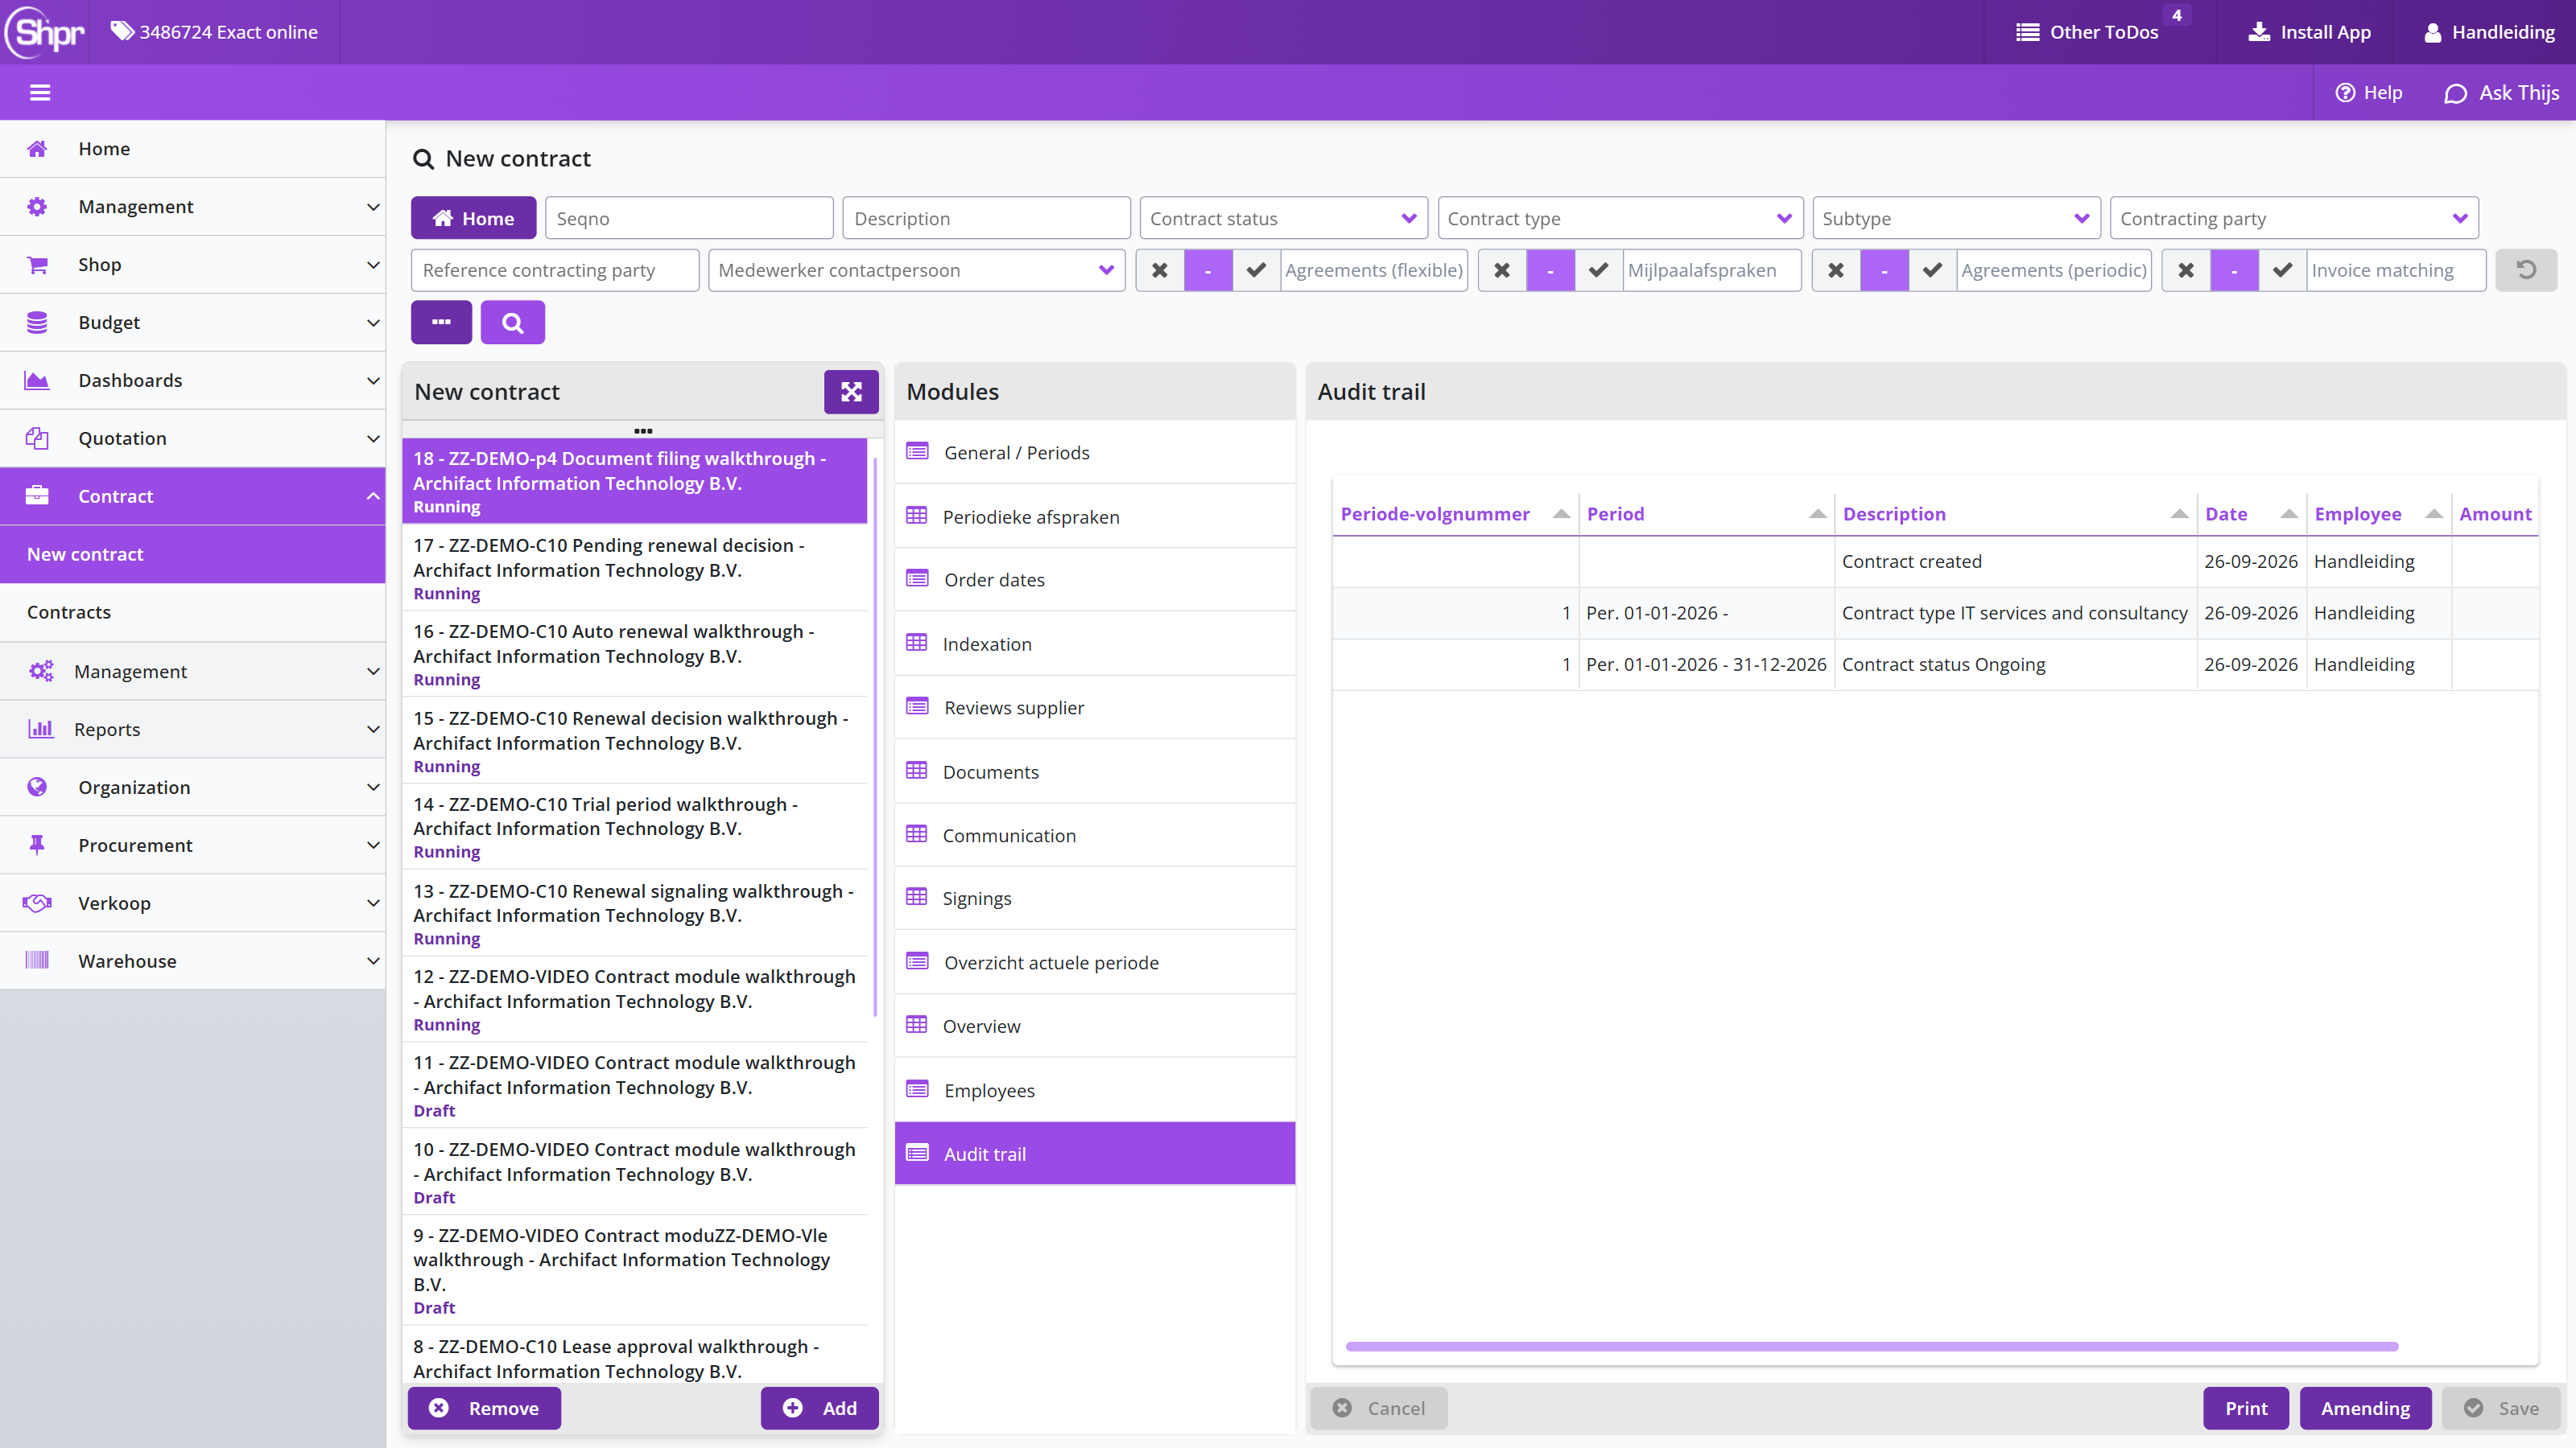
Task: Set Invoice matching filter to neutral dash
Action: (x=2234, y=269)
